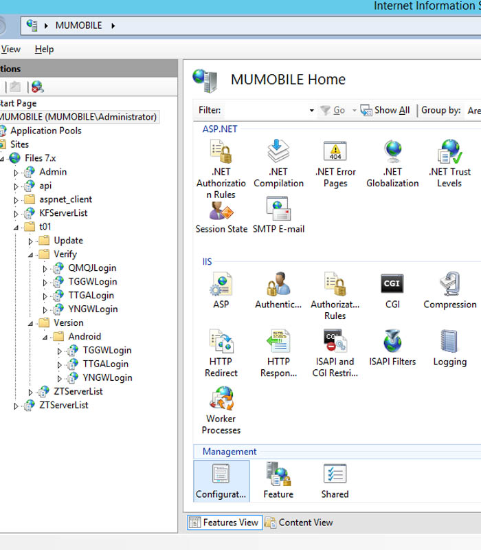This screenshot has width=481, height=550.
Task: Collapse the Verify folder
Action: 30,255
